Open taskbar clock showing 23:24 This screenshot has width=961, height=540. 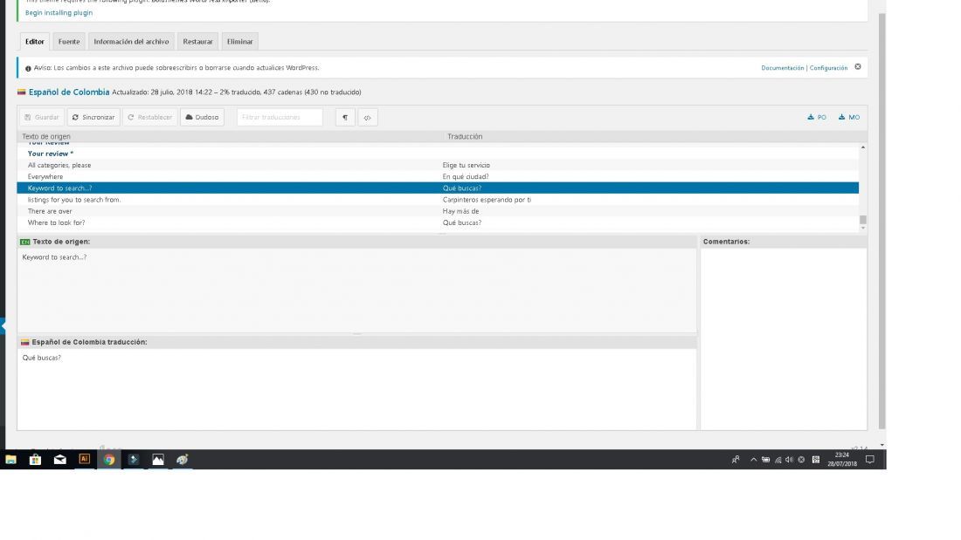(x=842, y=460)
